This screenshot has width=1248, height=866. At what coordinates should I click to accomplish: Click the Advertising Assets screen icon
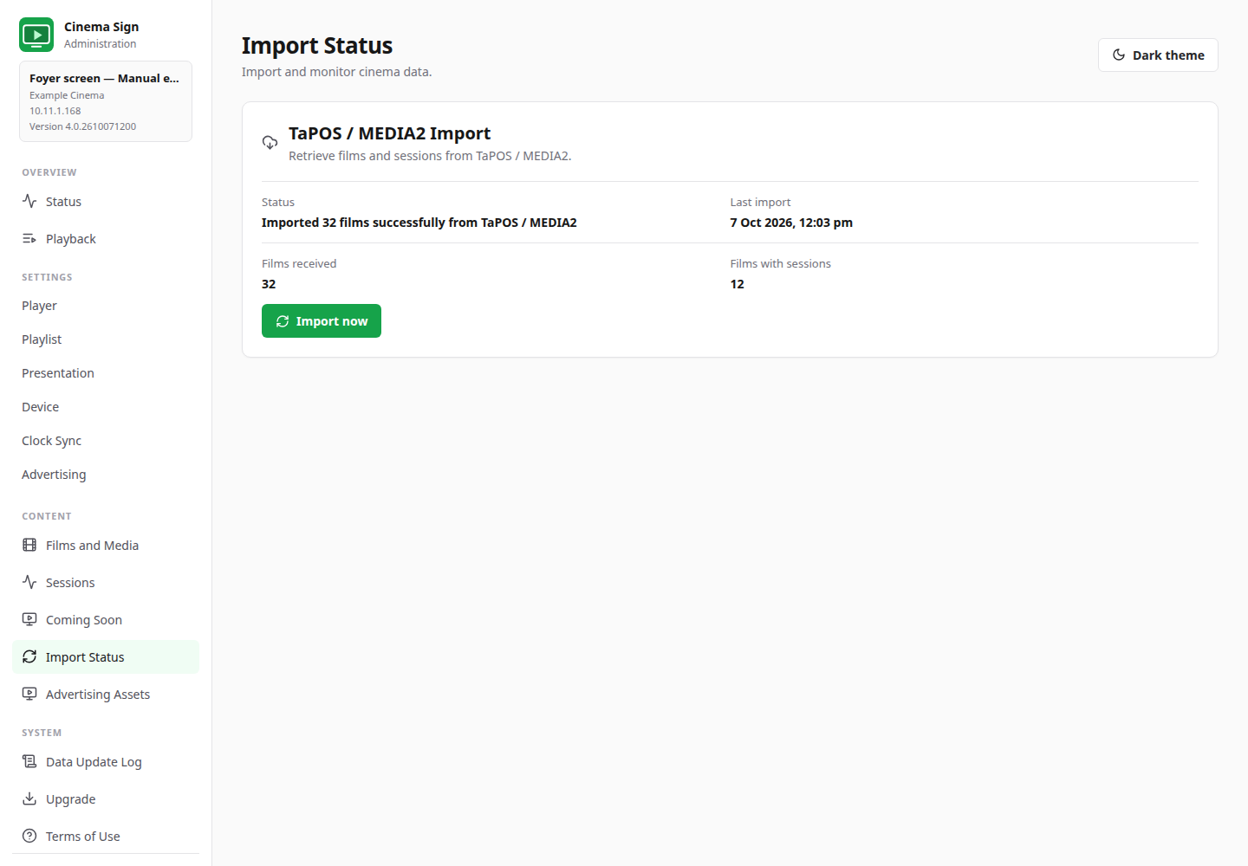coord(29,694)
